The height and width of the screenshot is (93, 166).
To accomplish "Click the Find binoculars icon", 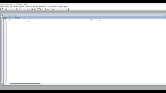I will [x=17, y=9].
